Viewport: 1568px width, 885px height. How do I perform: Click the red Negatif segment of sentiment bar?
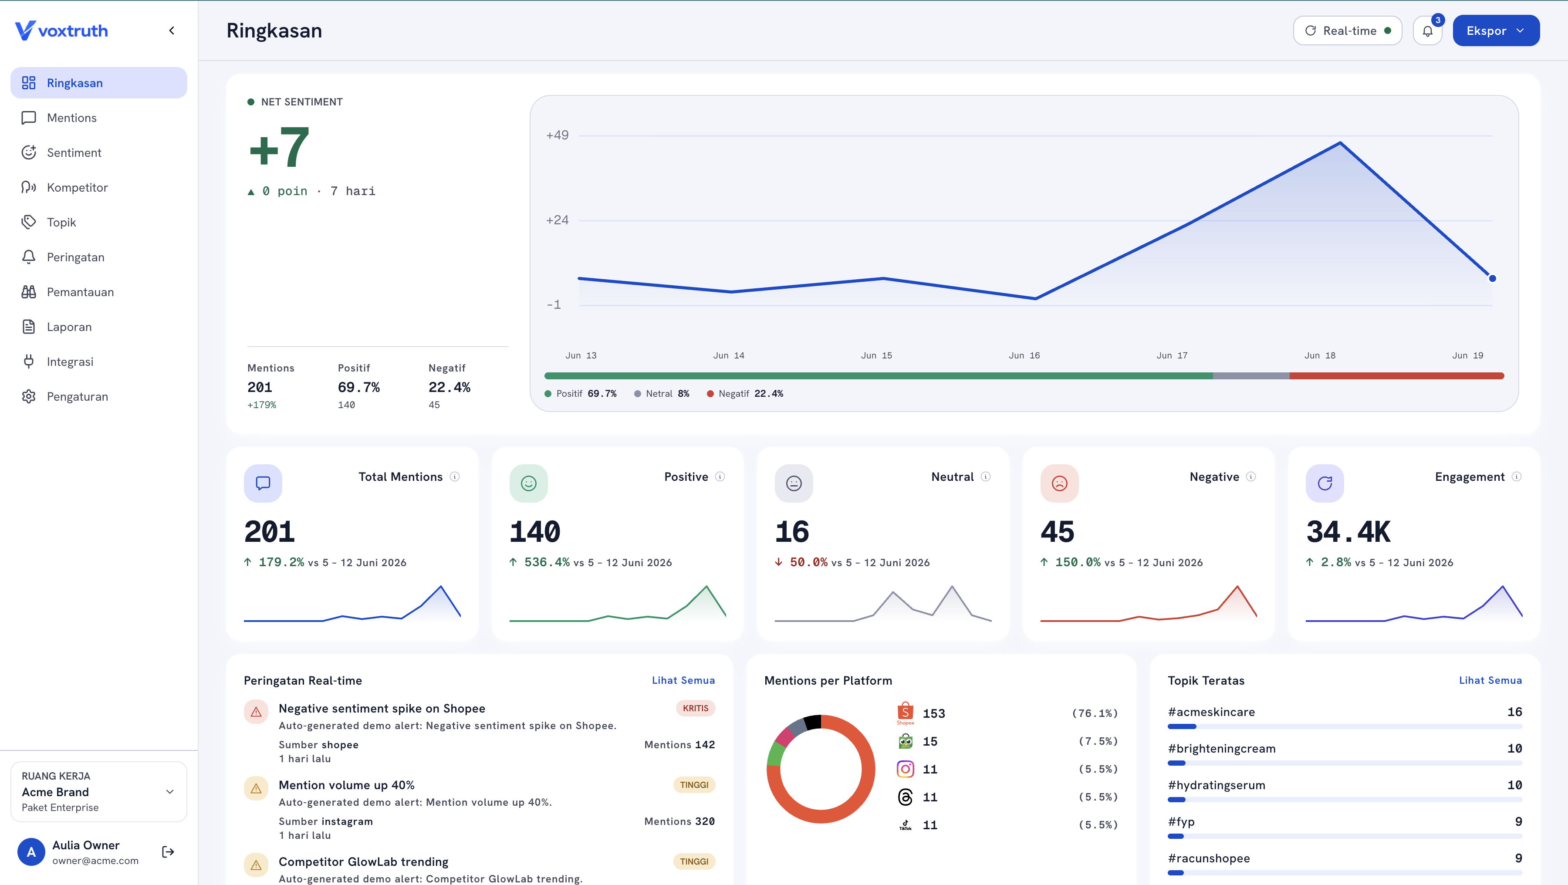1396,375
